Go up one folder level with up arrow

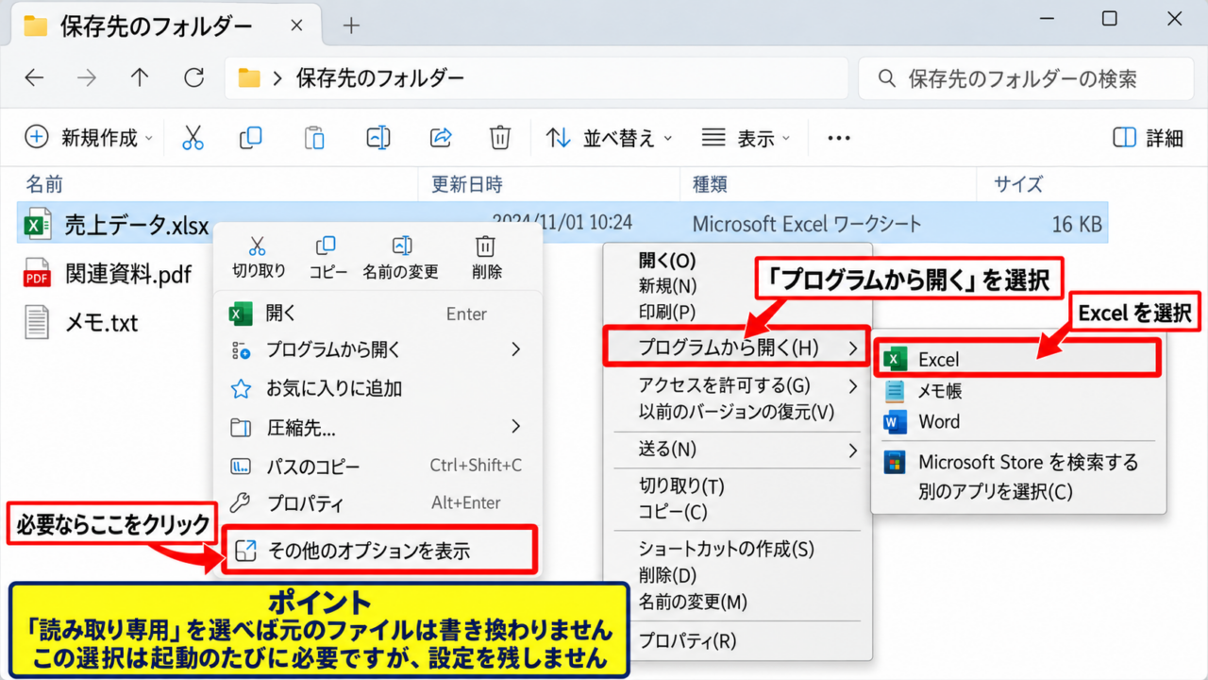pyautogui.click(x=140, y=77)
